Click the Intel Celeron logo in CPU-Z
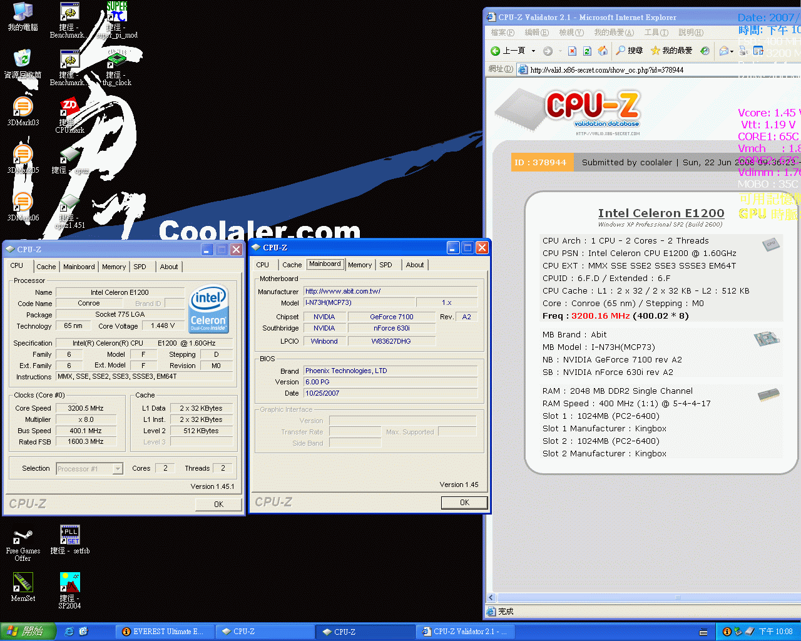The width and height of the screenshot is (801, 641). (x=209, y=309)
